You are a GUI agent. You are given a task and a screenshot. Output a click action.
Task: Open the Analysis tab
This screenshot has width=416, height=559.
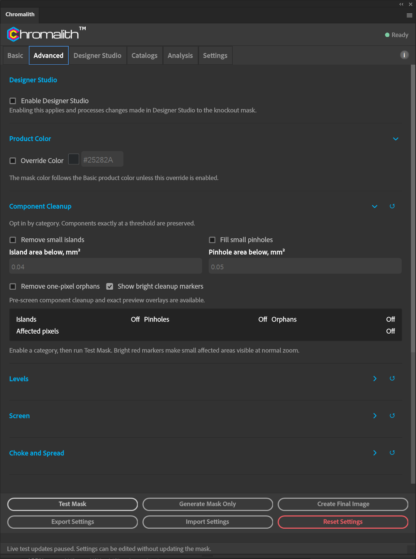tap(180, 55)
